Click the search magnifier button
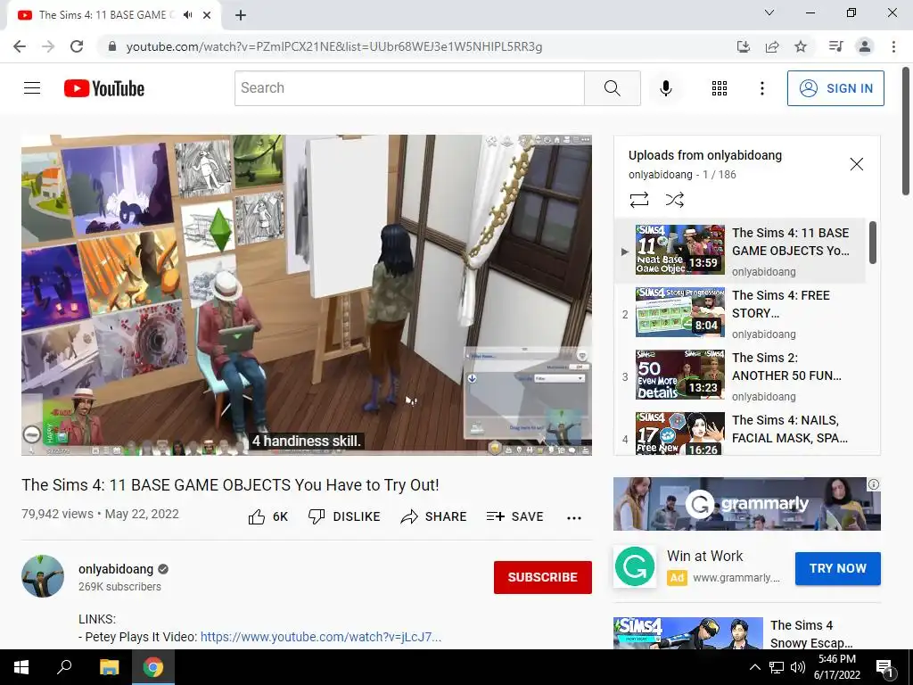Viewport: 913px width, 685px height. 612,88
